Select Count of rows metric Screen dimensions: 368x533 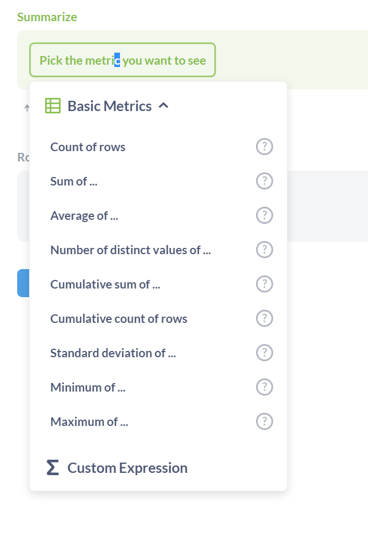pos(88,147)
